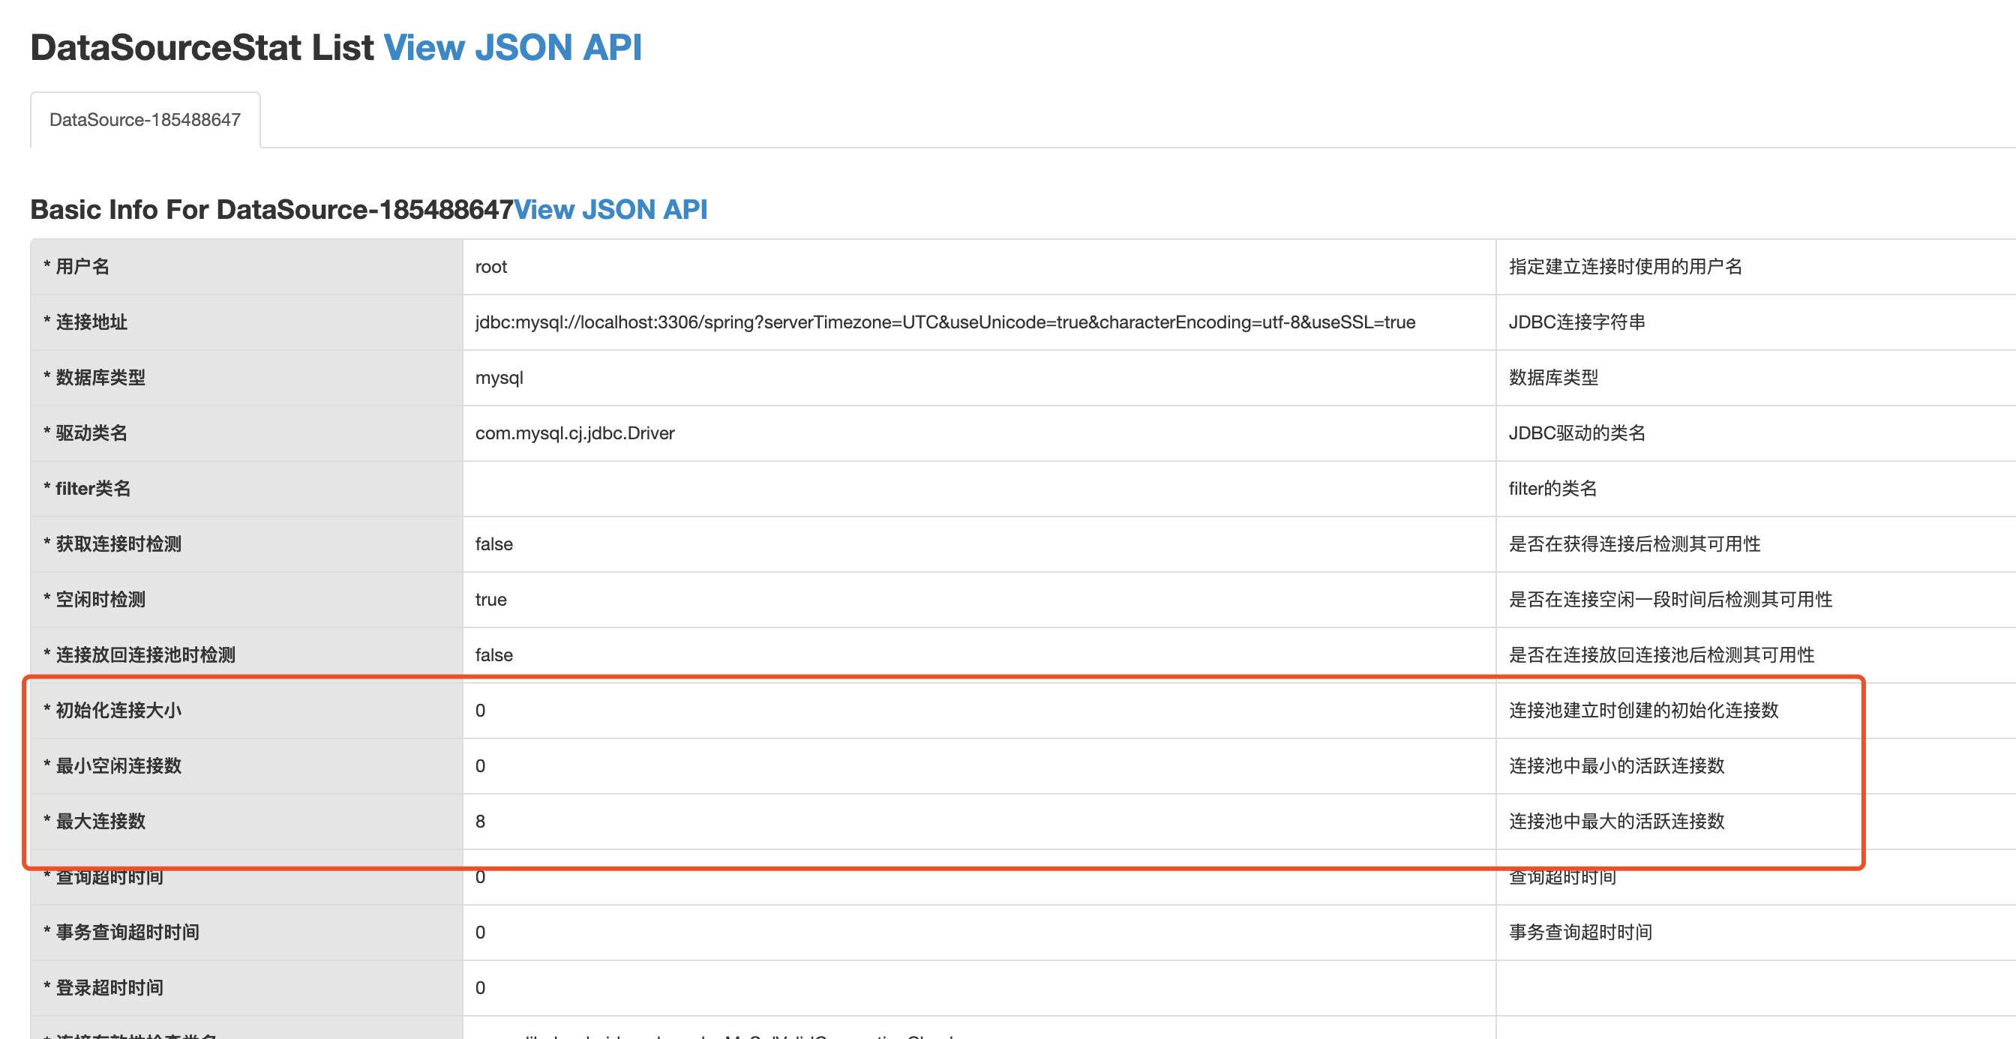Click description JDBC连接字符串
The image size is (2016, 1039).
click(x=1577, y=322)
